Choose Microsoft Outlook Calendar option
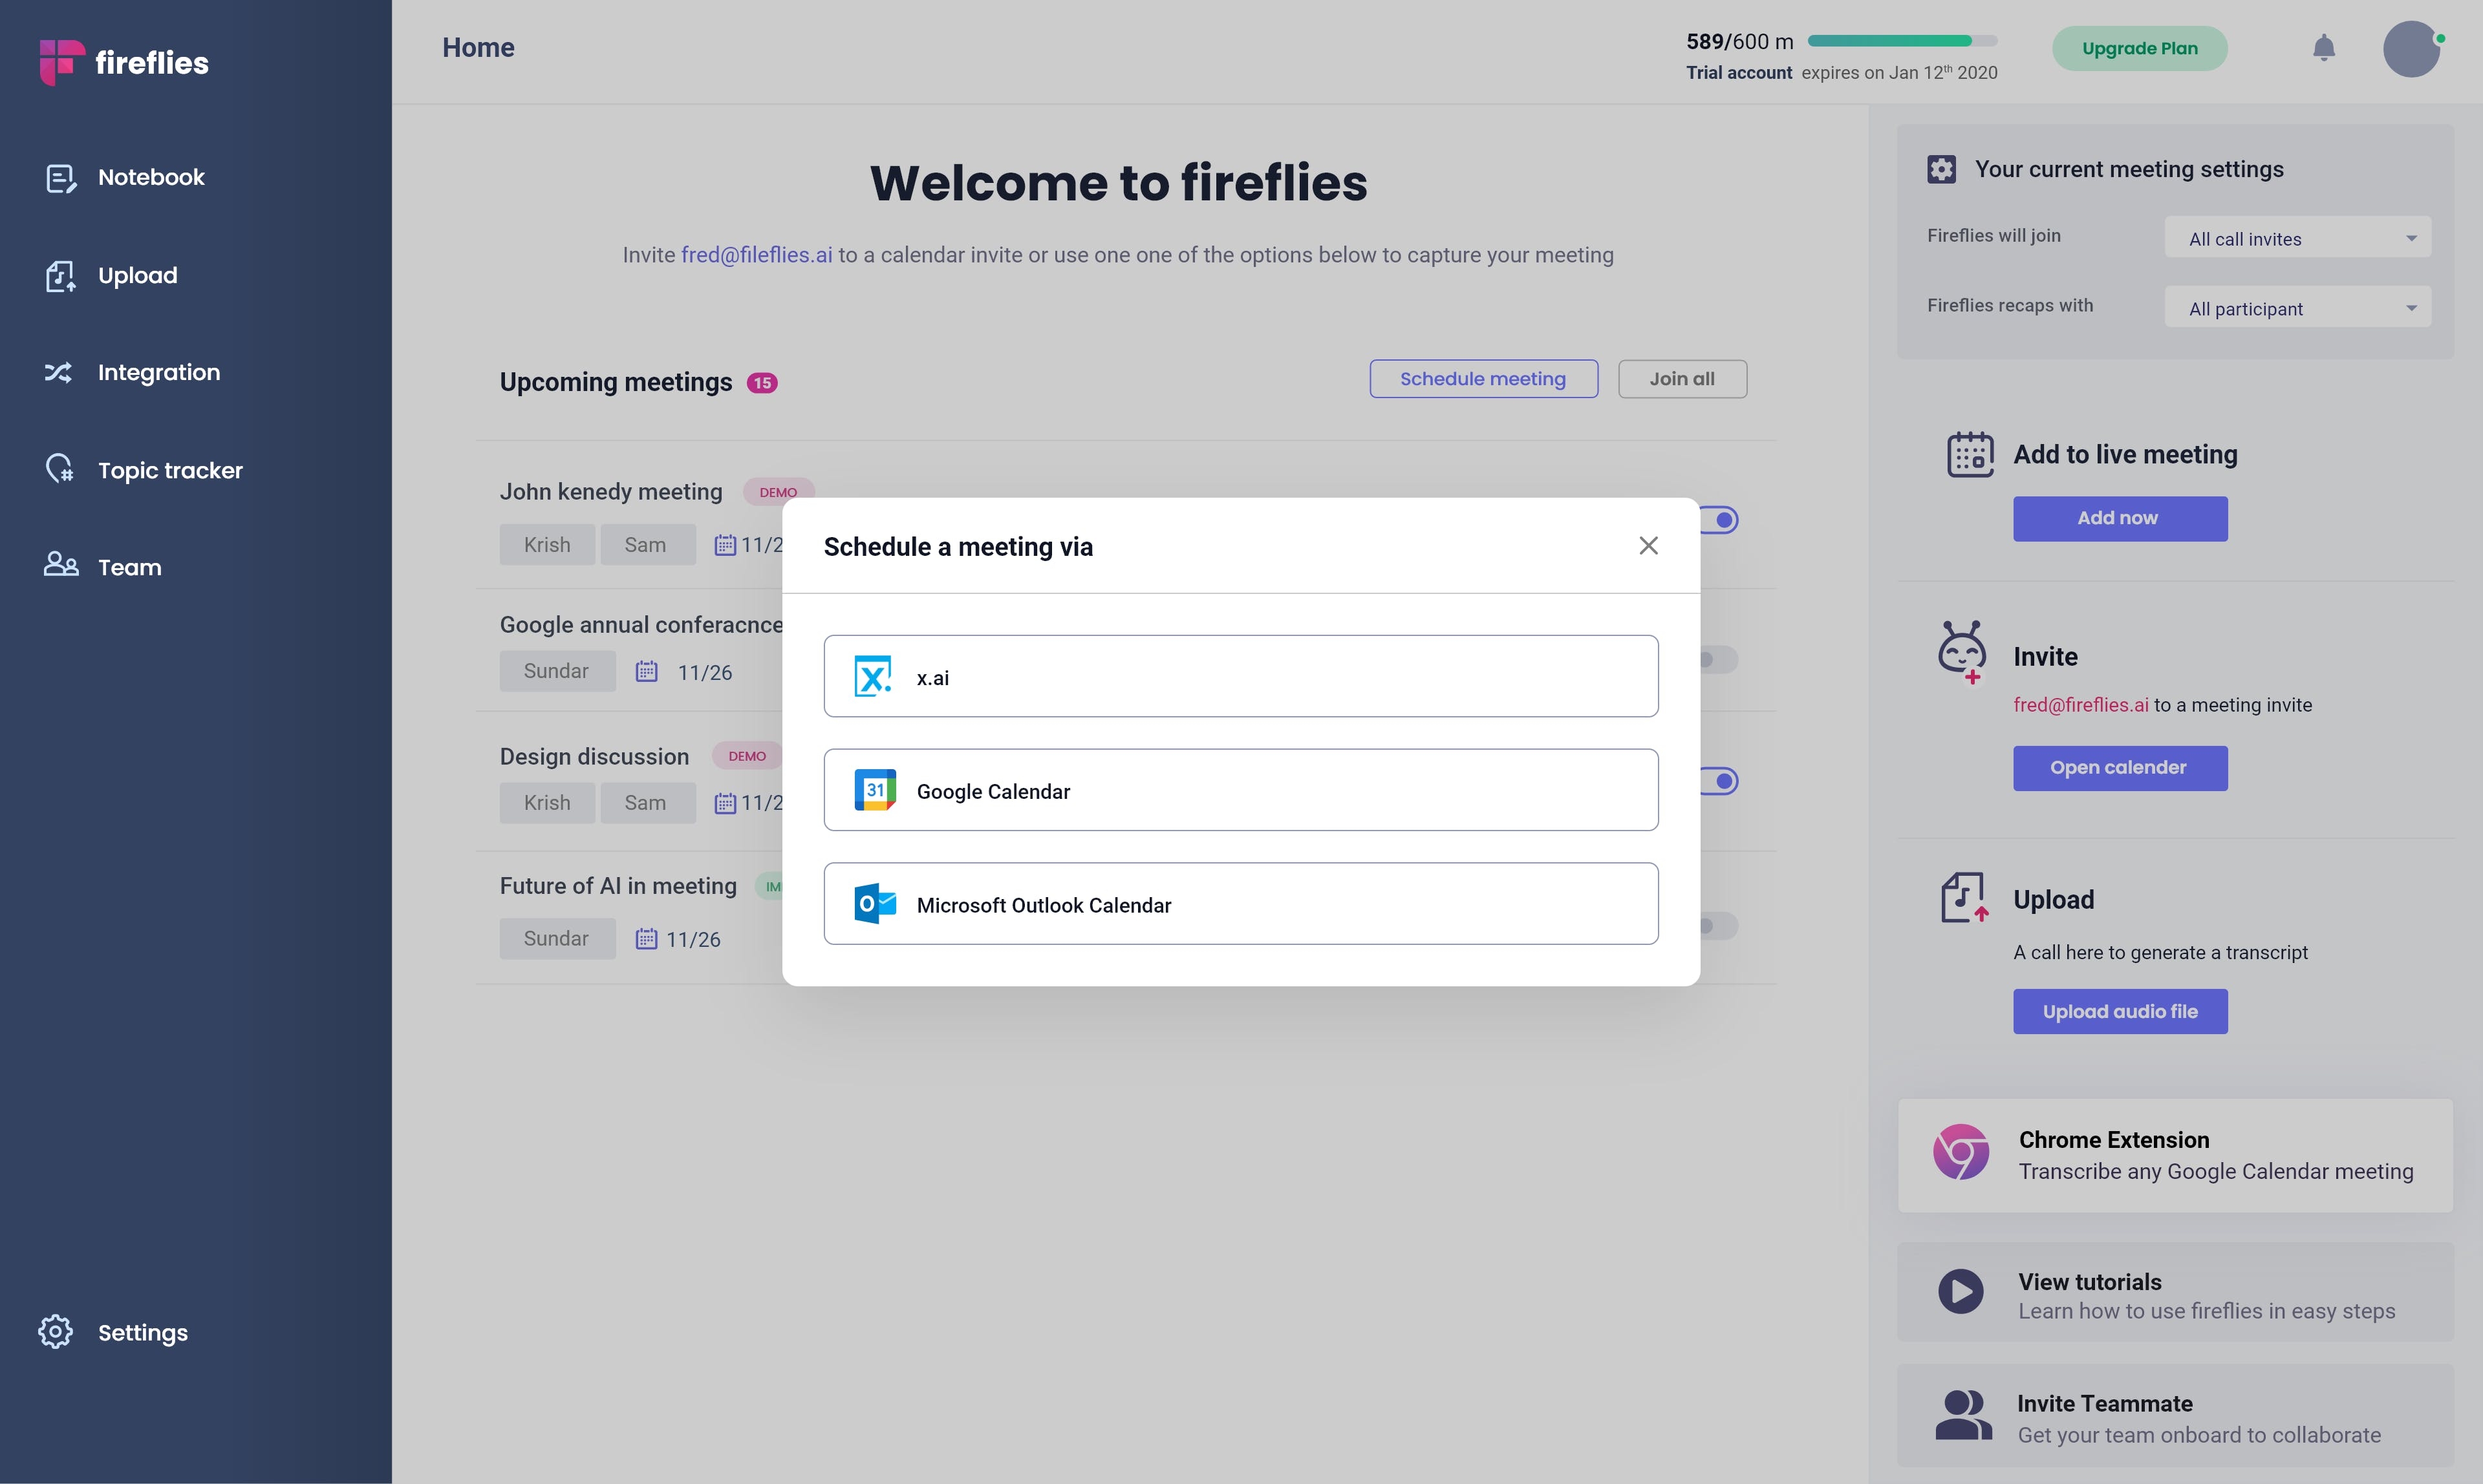The width and height of the screenshot is (2483, 1484). click(1240, 904)
